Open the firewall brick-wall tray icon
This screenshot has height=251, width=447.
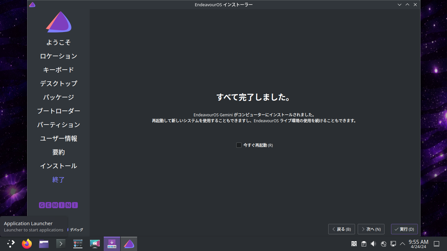click(x=354, y=243)
